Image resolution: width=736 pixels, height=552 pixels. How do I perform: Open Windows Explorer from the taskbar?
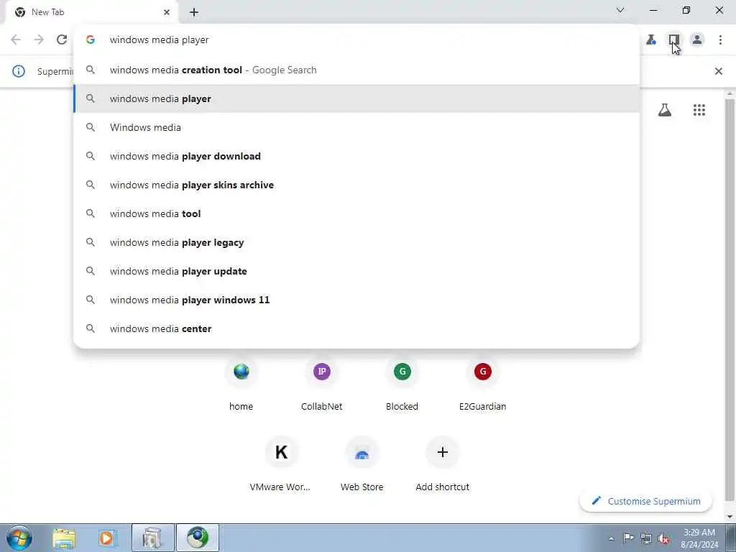coord(64,538)
